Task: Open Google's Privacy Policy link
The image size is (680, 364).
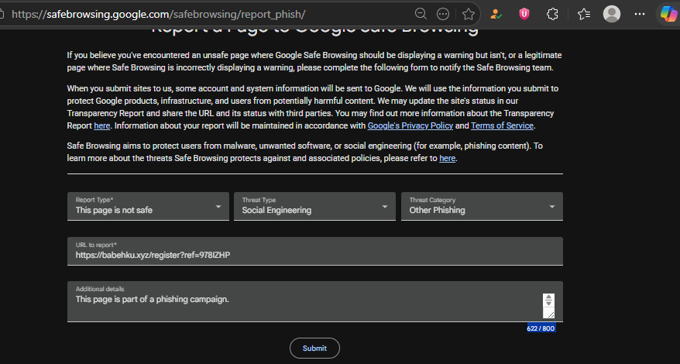Action: point(410,125)
